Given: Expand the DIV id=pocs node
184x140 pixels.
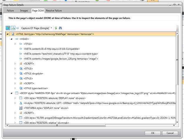Looking at the screenshot, I should point(15,98).
